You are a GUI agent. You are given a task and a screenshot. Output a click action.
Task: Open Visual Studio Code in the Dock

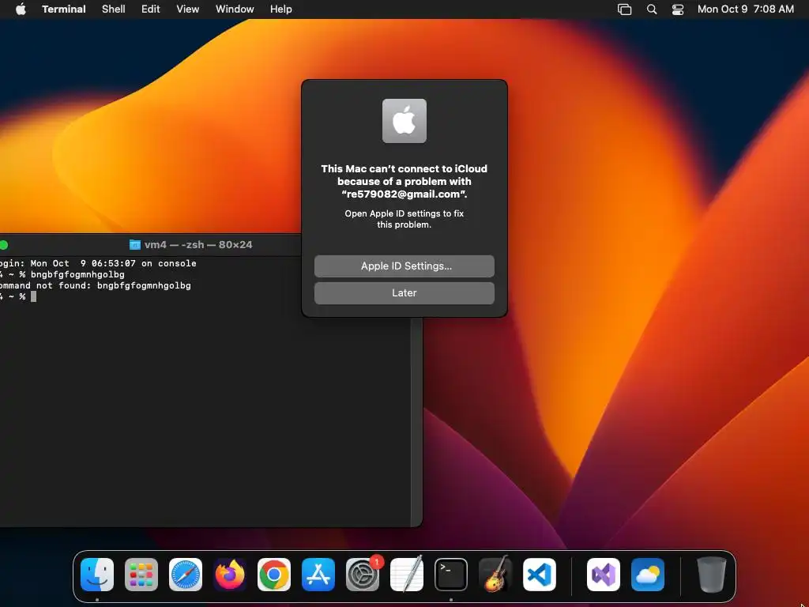point(540,575)
